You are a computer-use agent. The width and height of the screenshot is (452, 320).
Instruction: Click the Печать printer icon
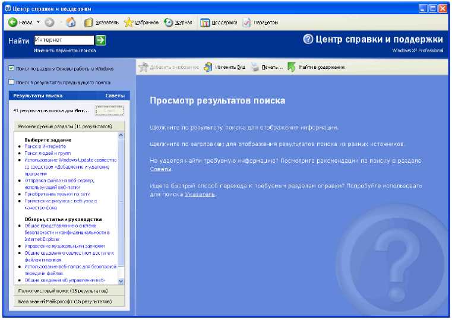[255, 67]
